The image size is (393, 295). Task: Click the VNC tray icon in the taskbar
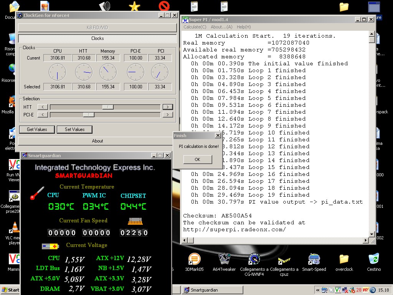[338, 290]
